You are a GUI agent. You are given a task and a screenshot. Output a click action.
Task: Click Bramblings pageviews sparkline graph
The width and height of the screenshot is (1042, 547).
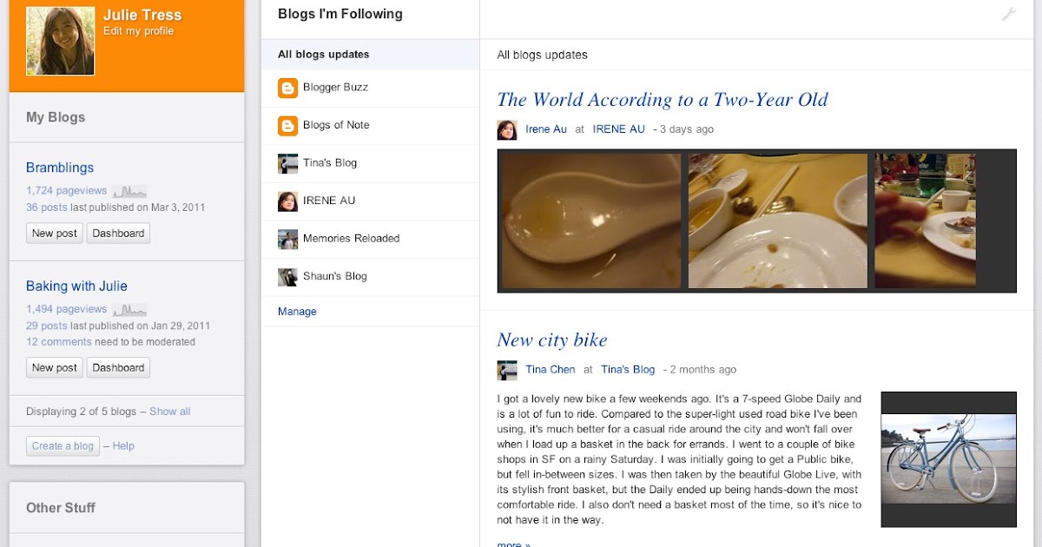(129, 191)
